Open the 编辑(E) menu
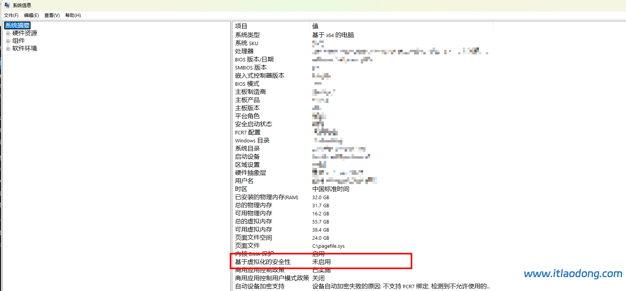The height and width of the screenshot is (291, 626). tap(31, 15)
